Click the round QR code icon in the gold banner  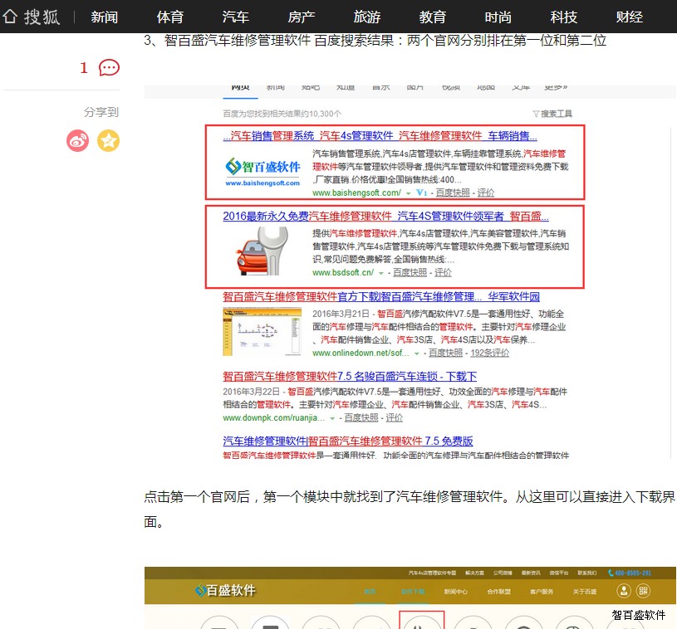[x=643, y=591]
